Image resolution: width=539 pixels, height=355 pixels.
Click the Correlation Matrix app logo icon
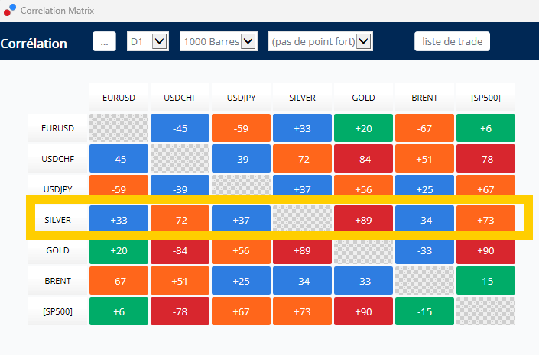[x=10, y=10]
